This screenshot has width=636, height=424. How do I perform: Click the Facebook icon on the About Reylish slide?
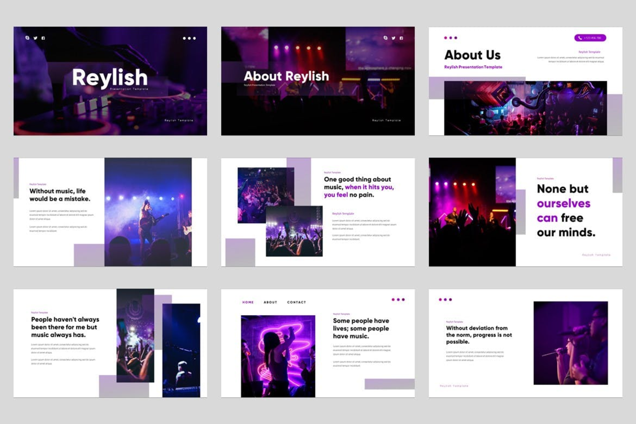[x=401, y=38]
